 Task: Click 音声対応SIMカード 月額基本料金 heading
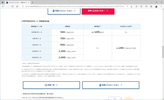click(36, 21)
